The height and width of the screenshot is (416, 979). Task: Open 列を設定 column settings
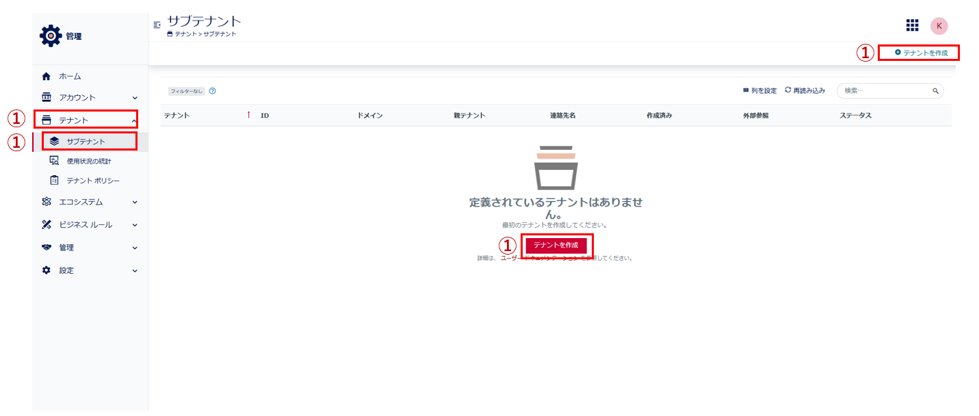(x=759, y=90)
